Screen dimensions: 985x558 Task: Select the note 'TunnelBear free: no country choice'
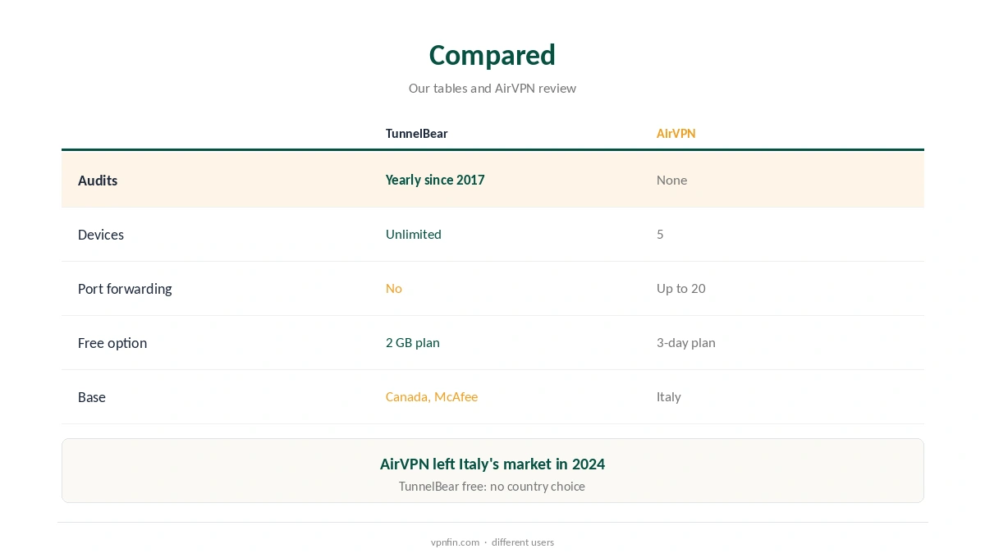(492, 487)
